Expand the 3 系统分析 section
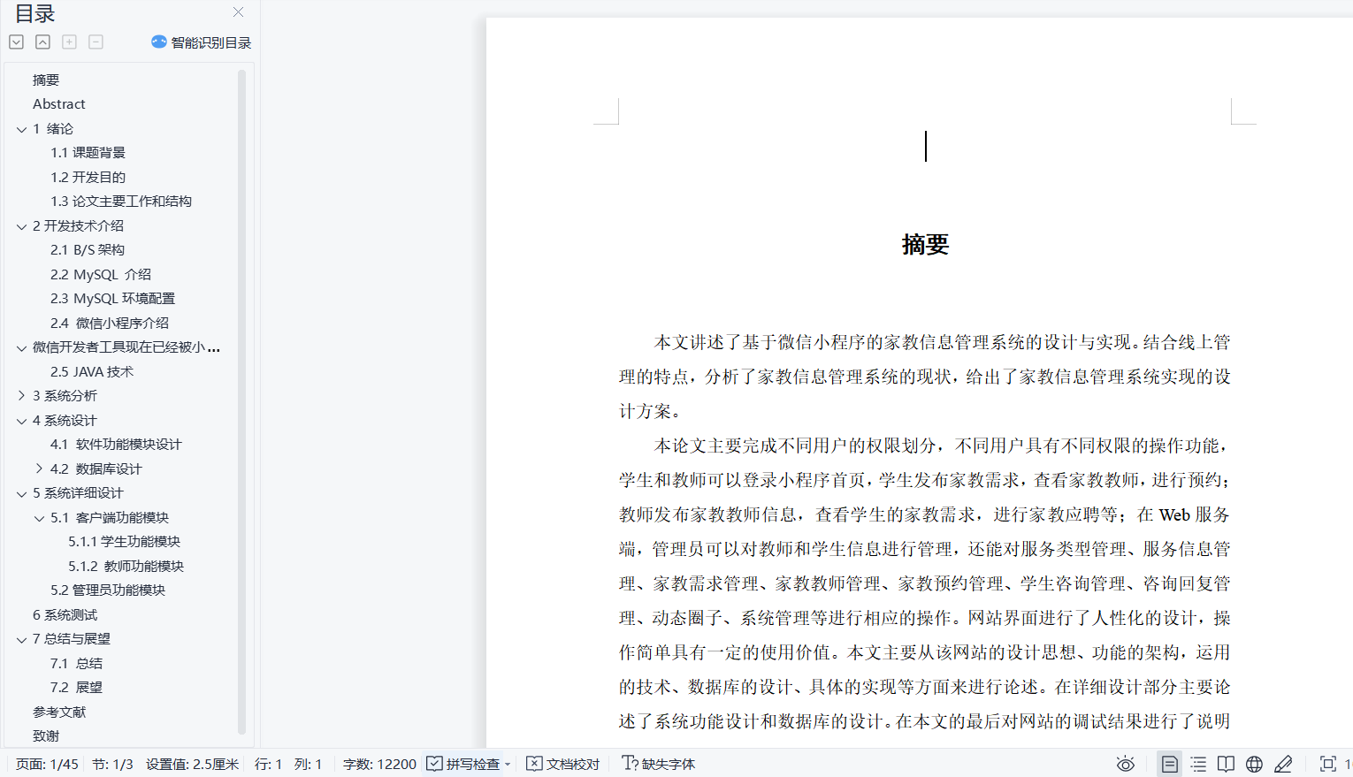This screenshot has height=777, width=1353. (x=21, y=396)
